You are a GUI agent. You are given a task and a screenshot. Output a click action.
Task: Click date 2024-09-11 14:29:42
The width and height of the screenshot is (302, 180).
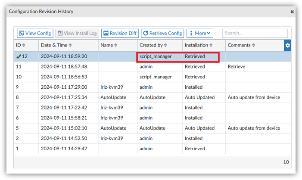(64, 149)
